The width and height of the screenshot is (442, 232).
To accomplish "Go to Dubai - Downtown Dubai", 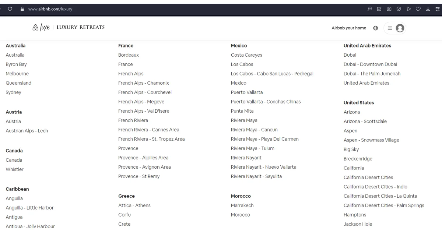I will tap(371, 64).
